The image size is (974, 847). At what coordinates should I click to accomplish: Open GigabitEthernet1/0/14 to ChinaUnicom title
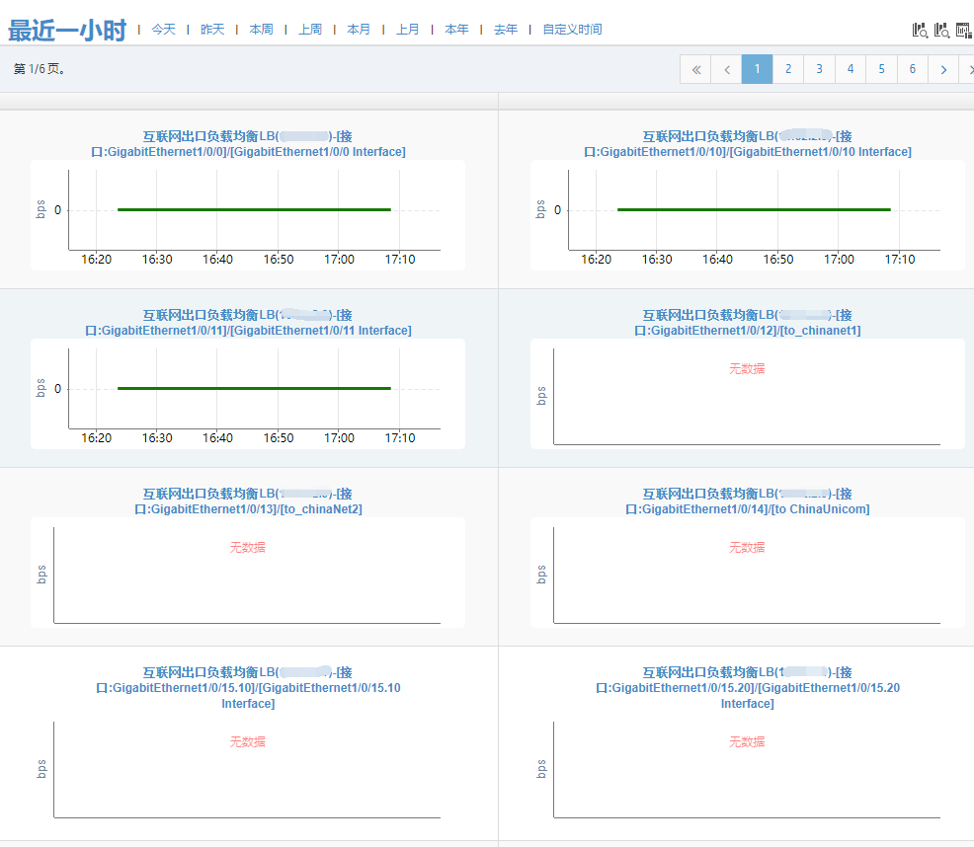pos(747,501)
